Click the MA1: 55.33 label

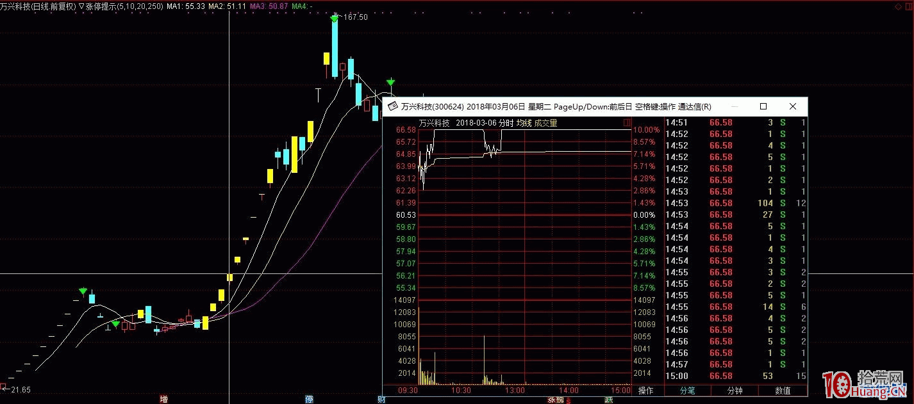point(186,6)
